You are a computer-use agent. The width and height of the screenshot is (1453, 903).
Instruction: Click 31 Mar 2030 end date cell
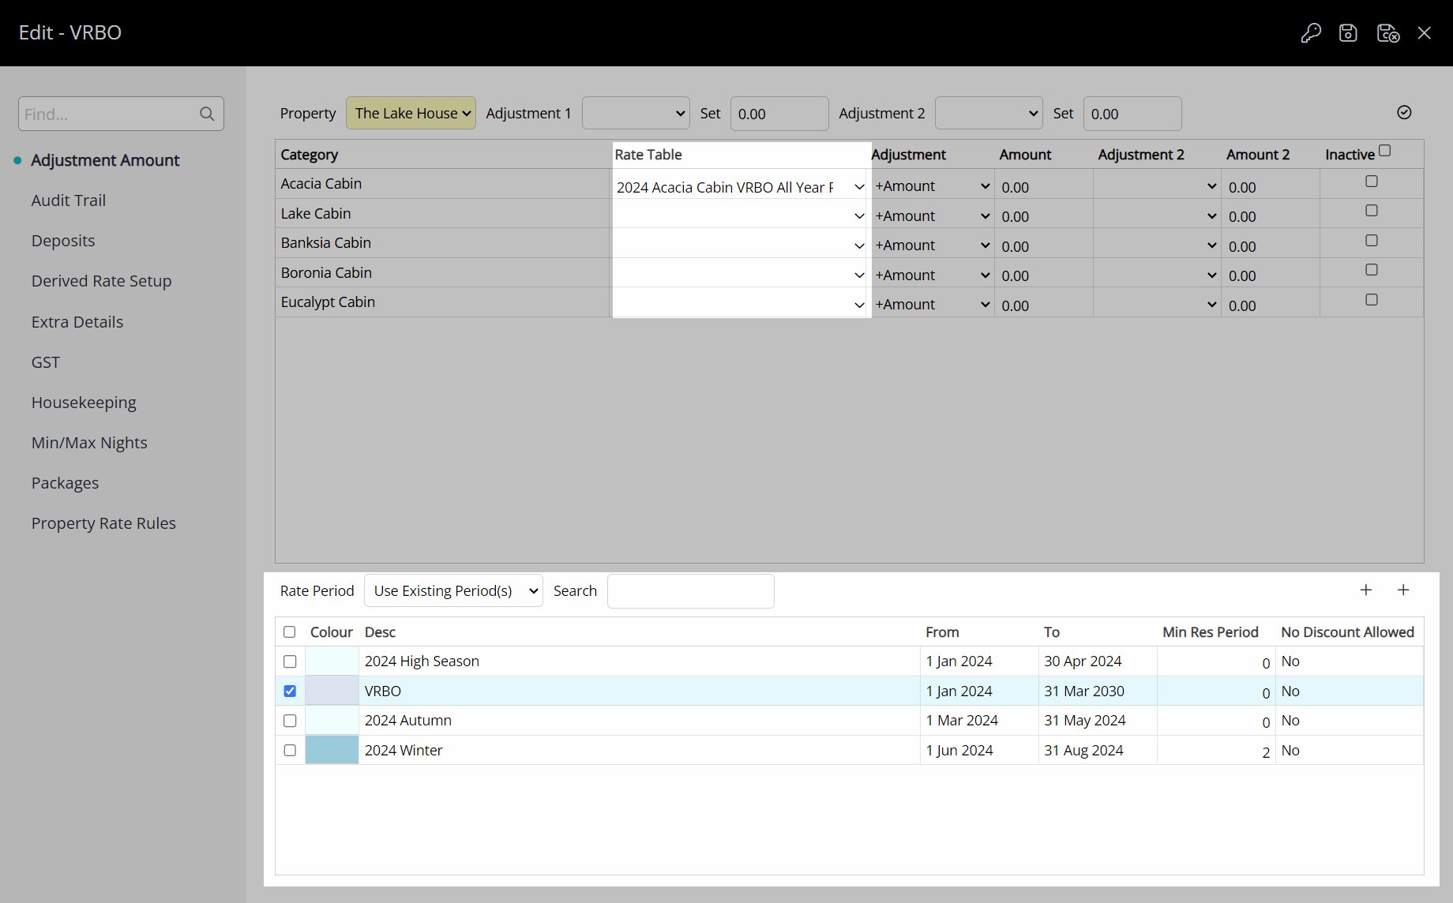[1098, 691]
